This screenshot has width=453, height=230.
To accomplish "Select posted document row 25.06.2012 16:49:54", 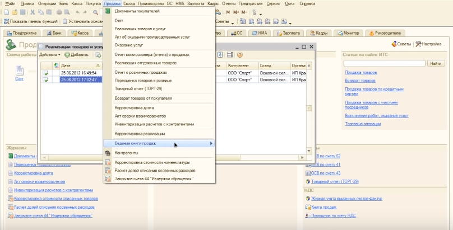I will (x=78, y=73).
